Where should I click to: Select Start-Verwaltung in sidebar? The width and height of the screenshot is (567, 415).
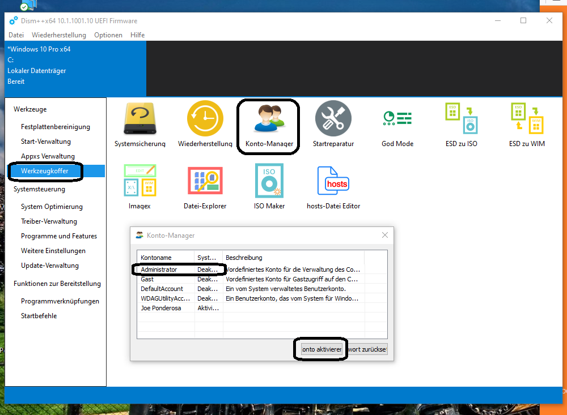pos(46,142)
